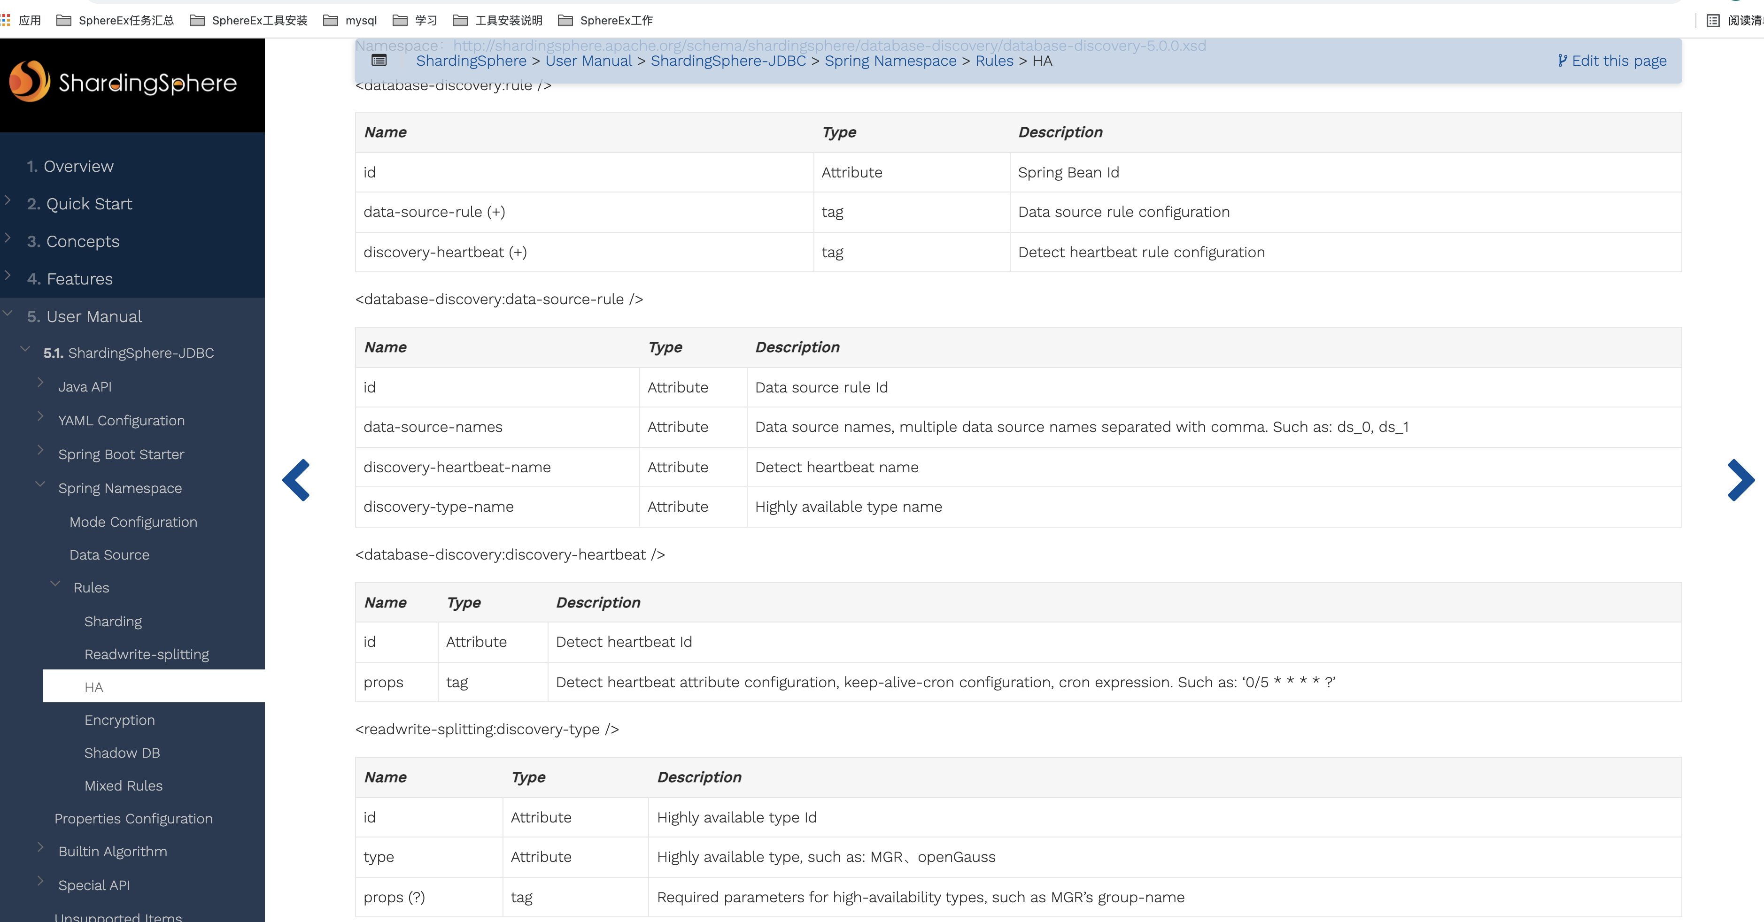Viewport: 1764px width, 922px height.
Task: Expand the Java API tree item
Action: pos(40,383)
